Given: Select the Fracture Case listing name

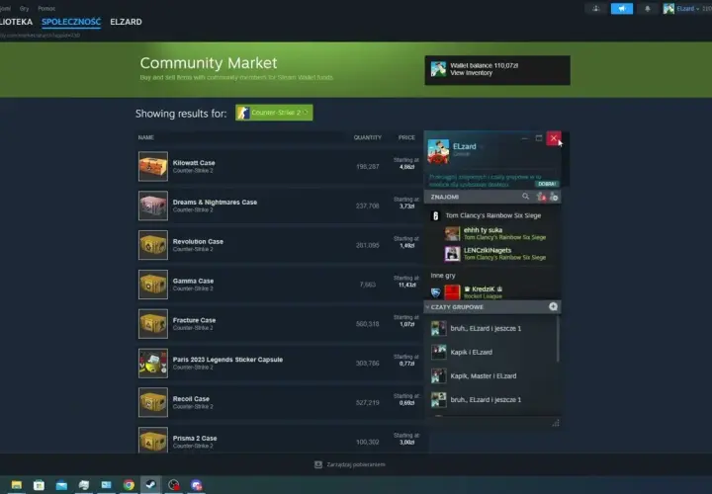Looking at the screenshot, I should (195, 320).
